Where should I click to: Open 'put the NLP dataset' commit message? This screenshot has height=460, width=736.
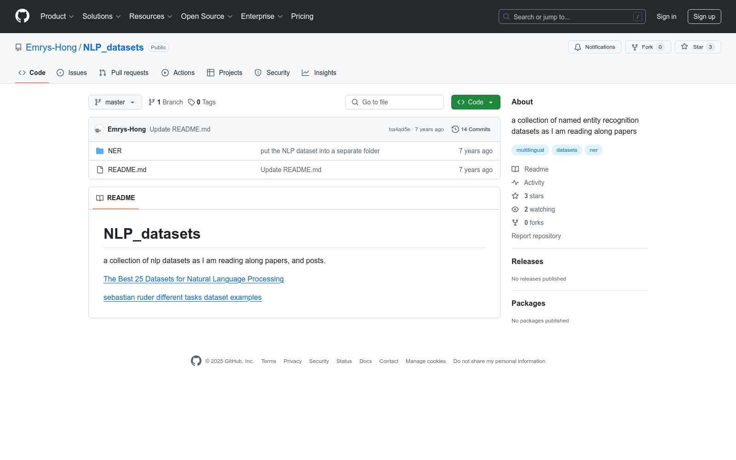coord(320,151)
